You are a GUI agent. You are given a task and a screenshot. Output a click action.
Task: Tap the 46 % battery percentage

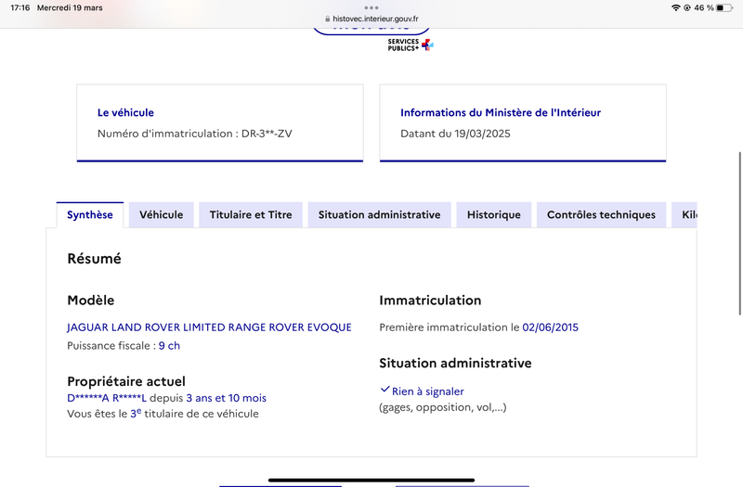point(704,7)
